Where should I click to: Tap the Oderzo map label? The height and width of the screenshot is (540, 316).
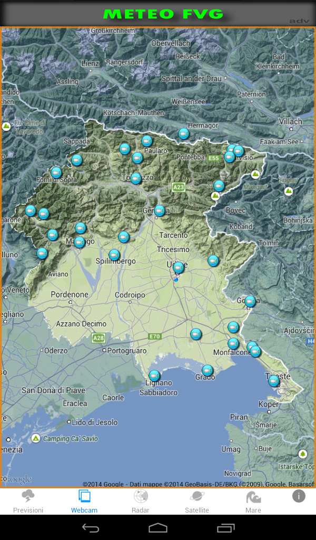pos(56,351)
